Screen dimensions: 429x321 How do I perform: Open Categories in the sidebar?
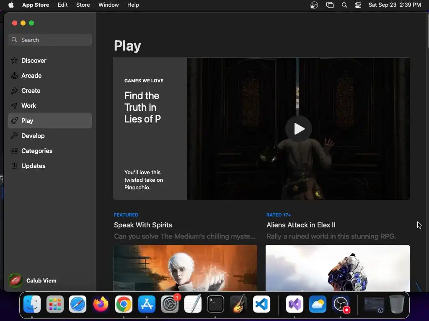point(50,150)
